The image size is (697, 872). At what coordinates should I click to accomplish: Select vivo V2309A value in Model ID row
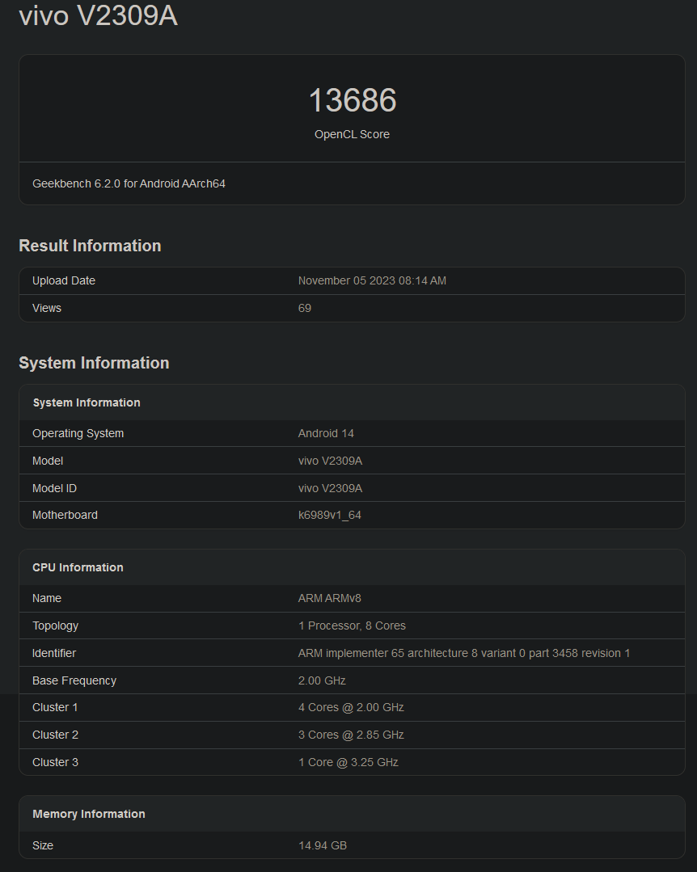331,488
